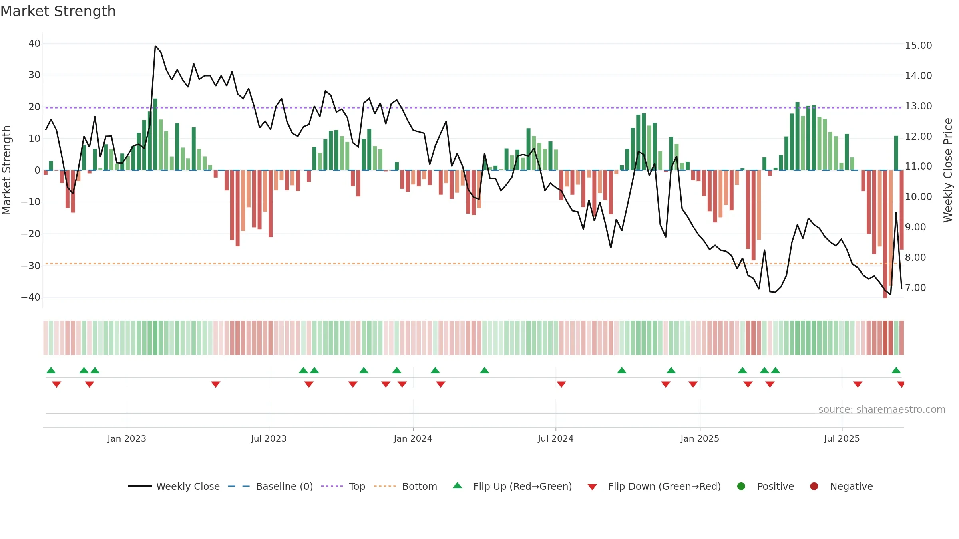Click the Jan 2023 axis label
The image size is (959, 539).
click(x=127, y=439)
